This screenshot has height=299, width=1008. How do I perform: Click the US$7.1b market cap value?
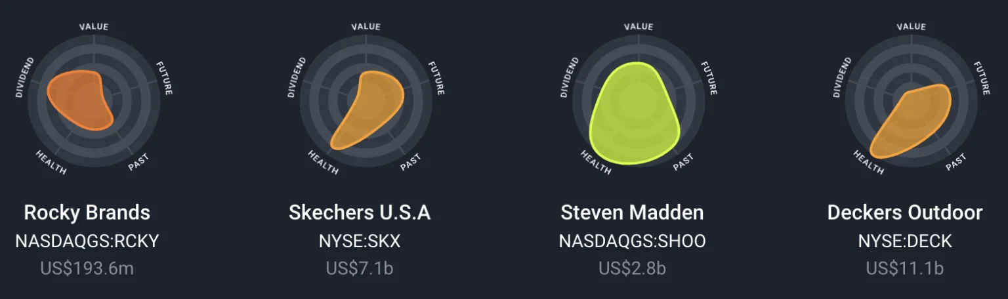coord(360,268)
